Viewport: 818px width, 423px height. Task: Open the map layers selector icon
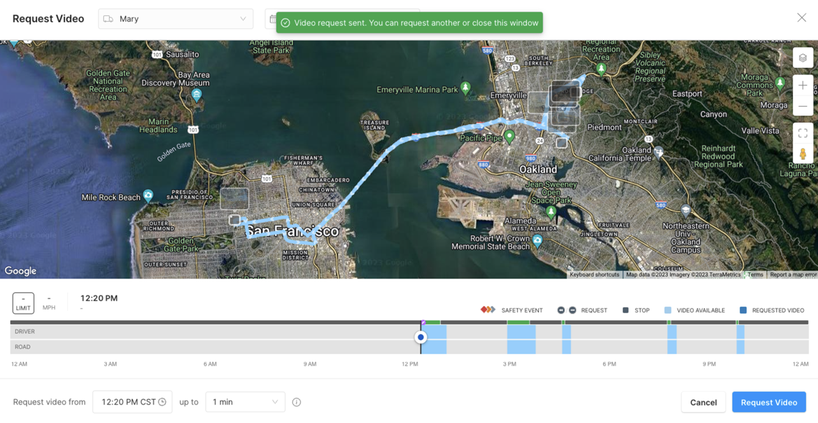point(803,57)
